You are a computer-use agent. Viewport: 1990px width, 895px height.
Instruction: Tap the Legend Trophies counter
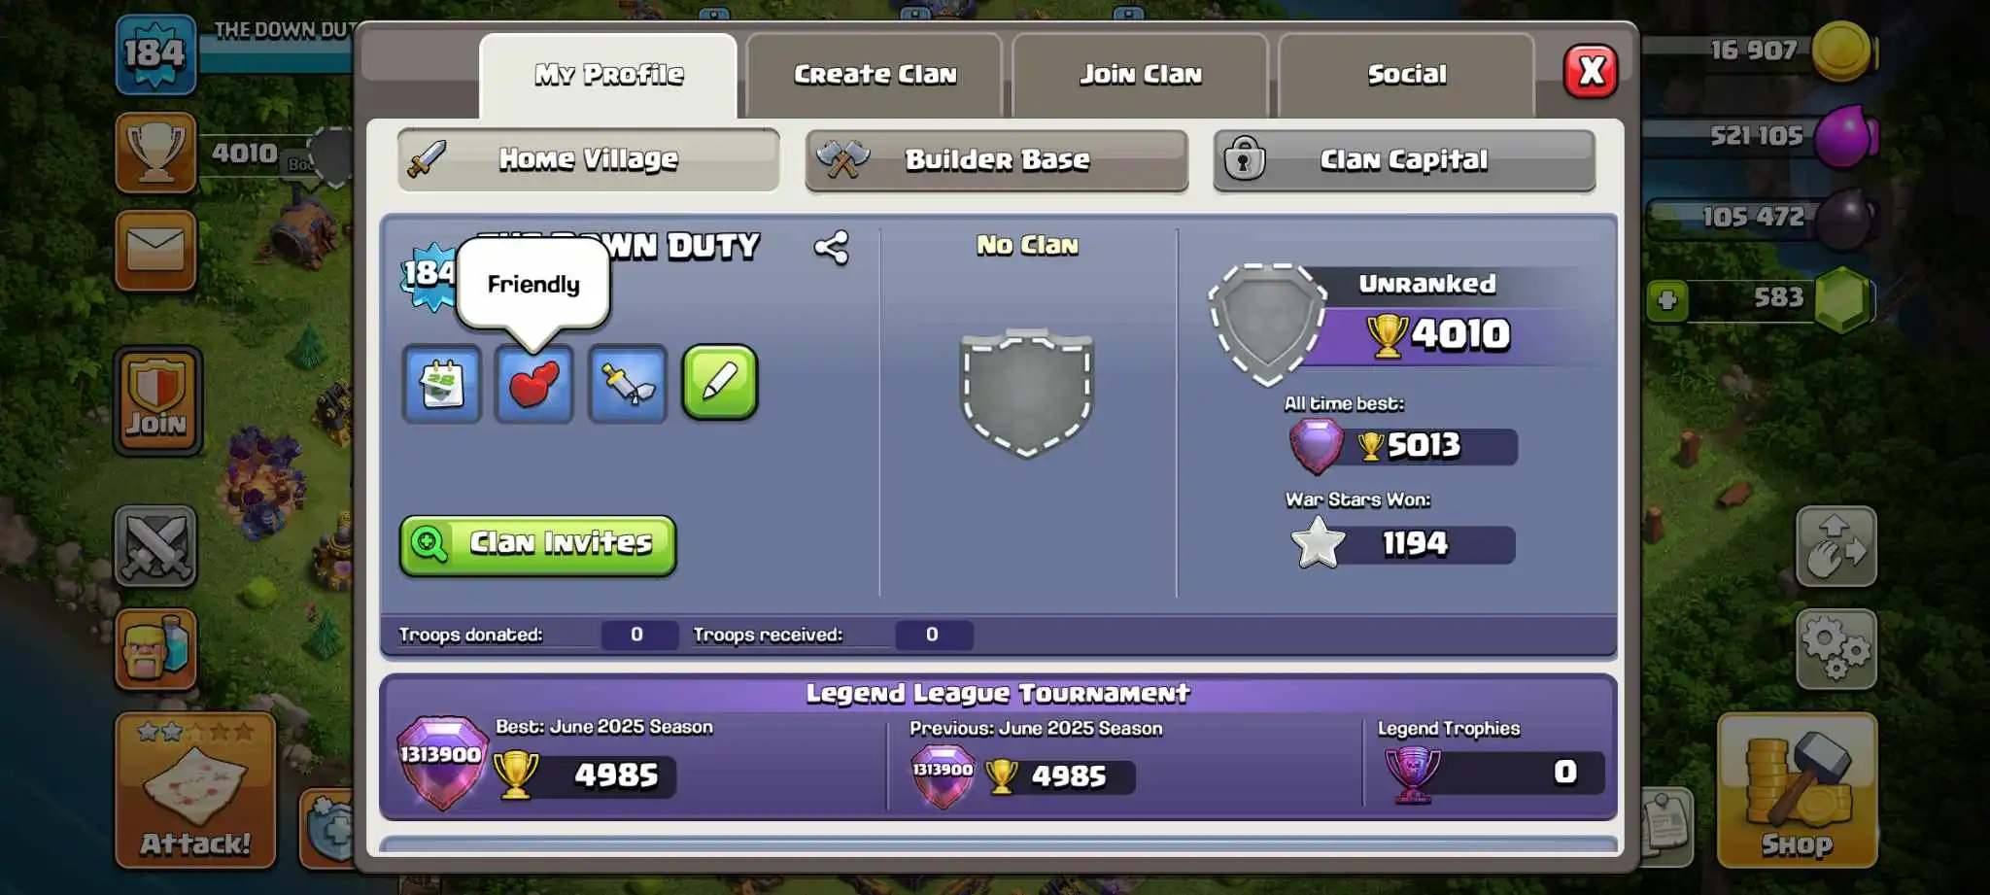(x=1492, y=773)
